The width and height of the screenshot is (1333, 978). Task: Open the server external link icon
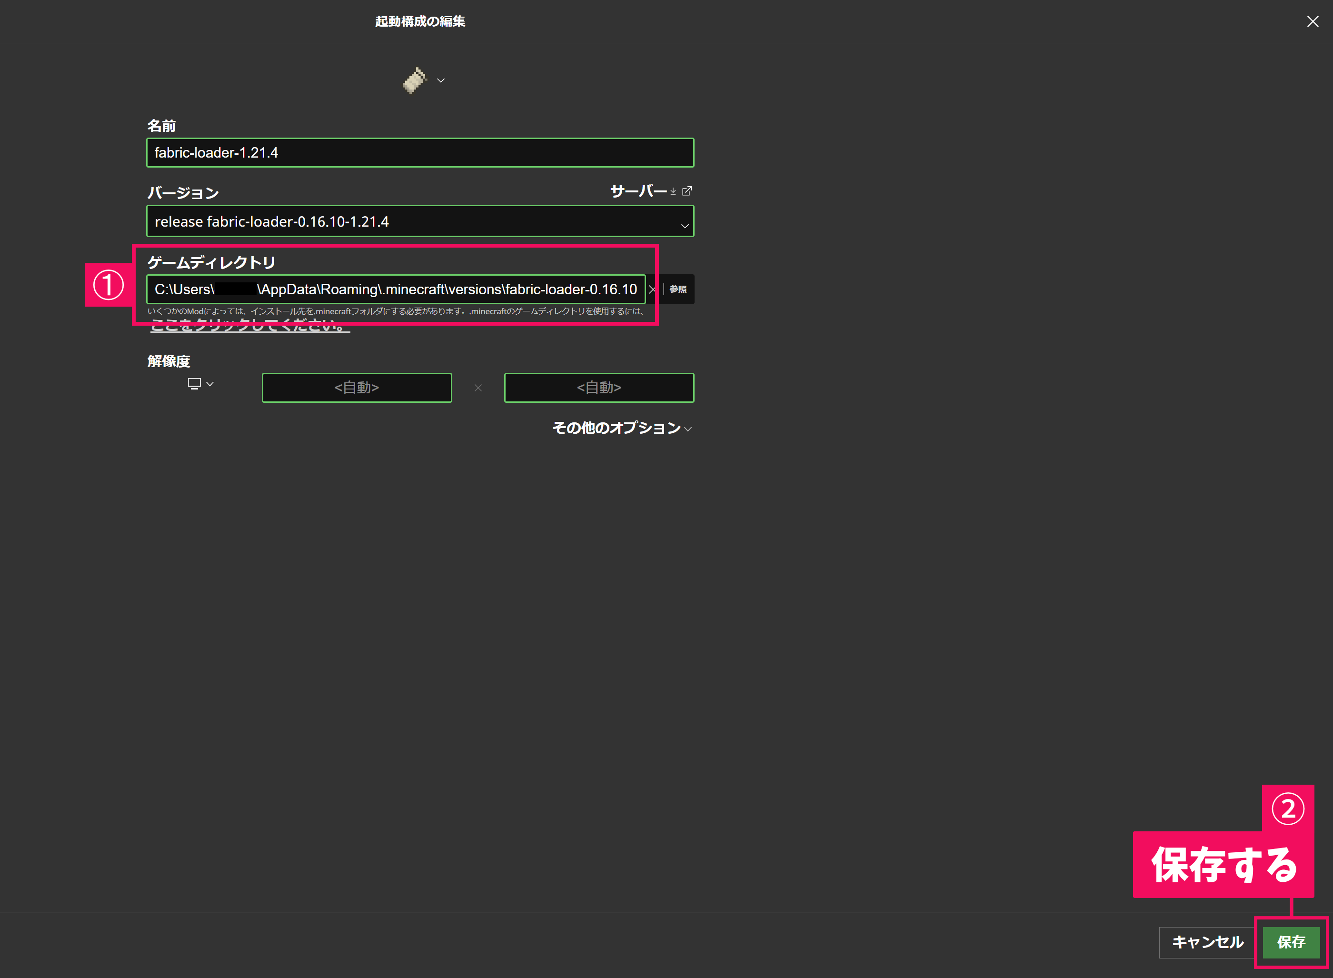[x=686, y=191]
